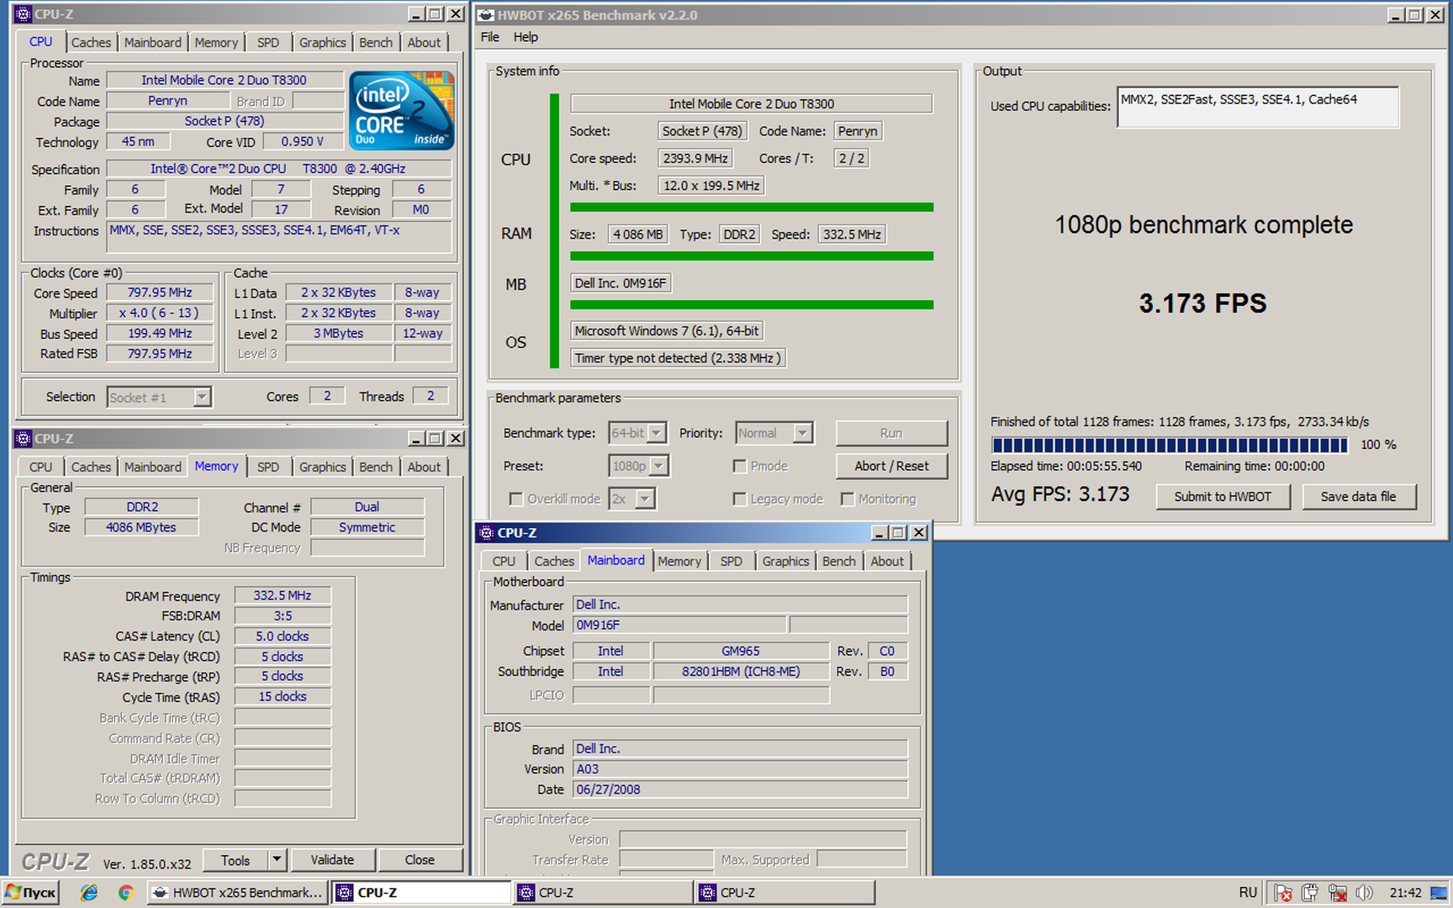The height and width of the screenshot is (908, 1453).
Task: Launch Chrome from the taskbar
Action: click(x=126, y=893)
